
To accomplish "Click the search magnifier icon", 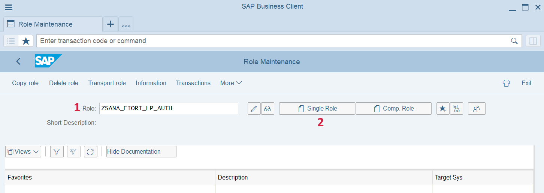I will pos(514,41).
